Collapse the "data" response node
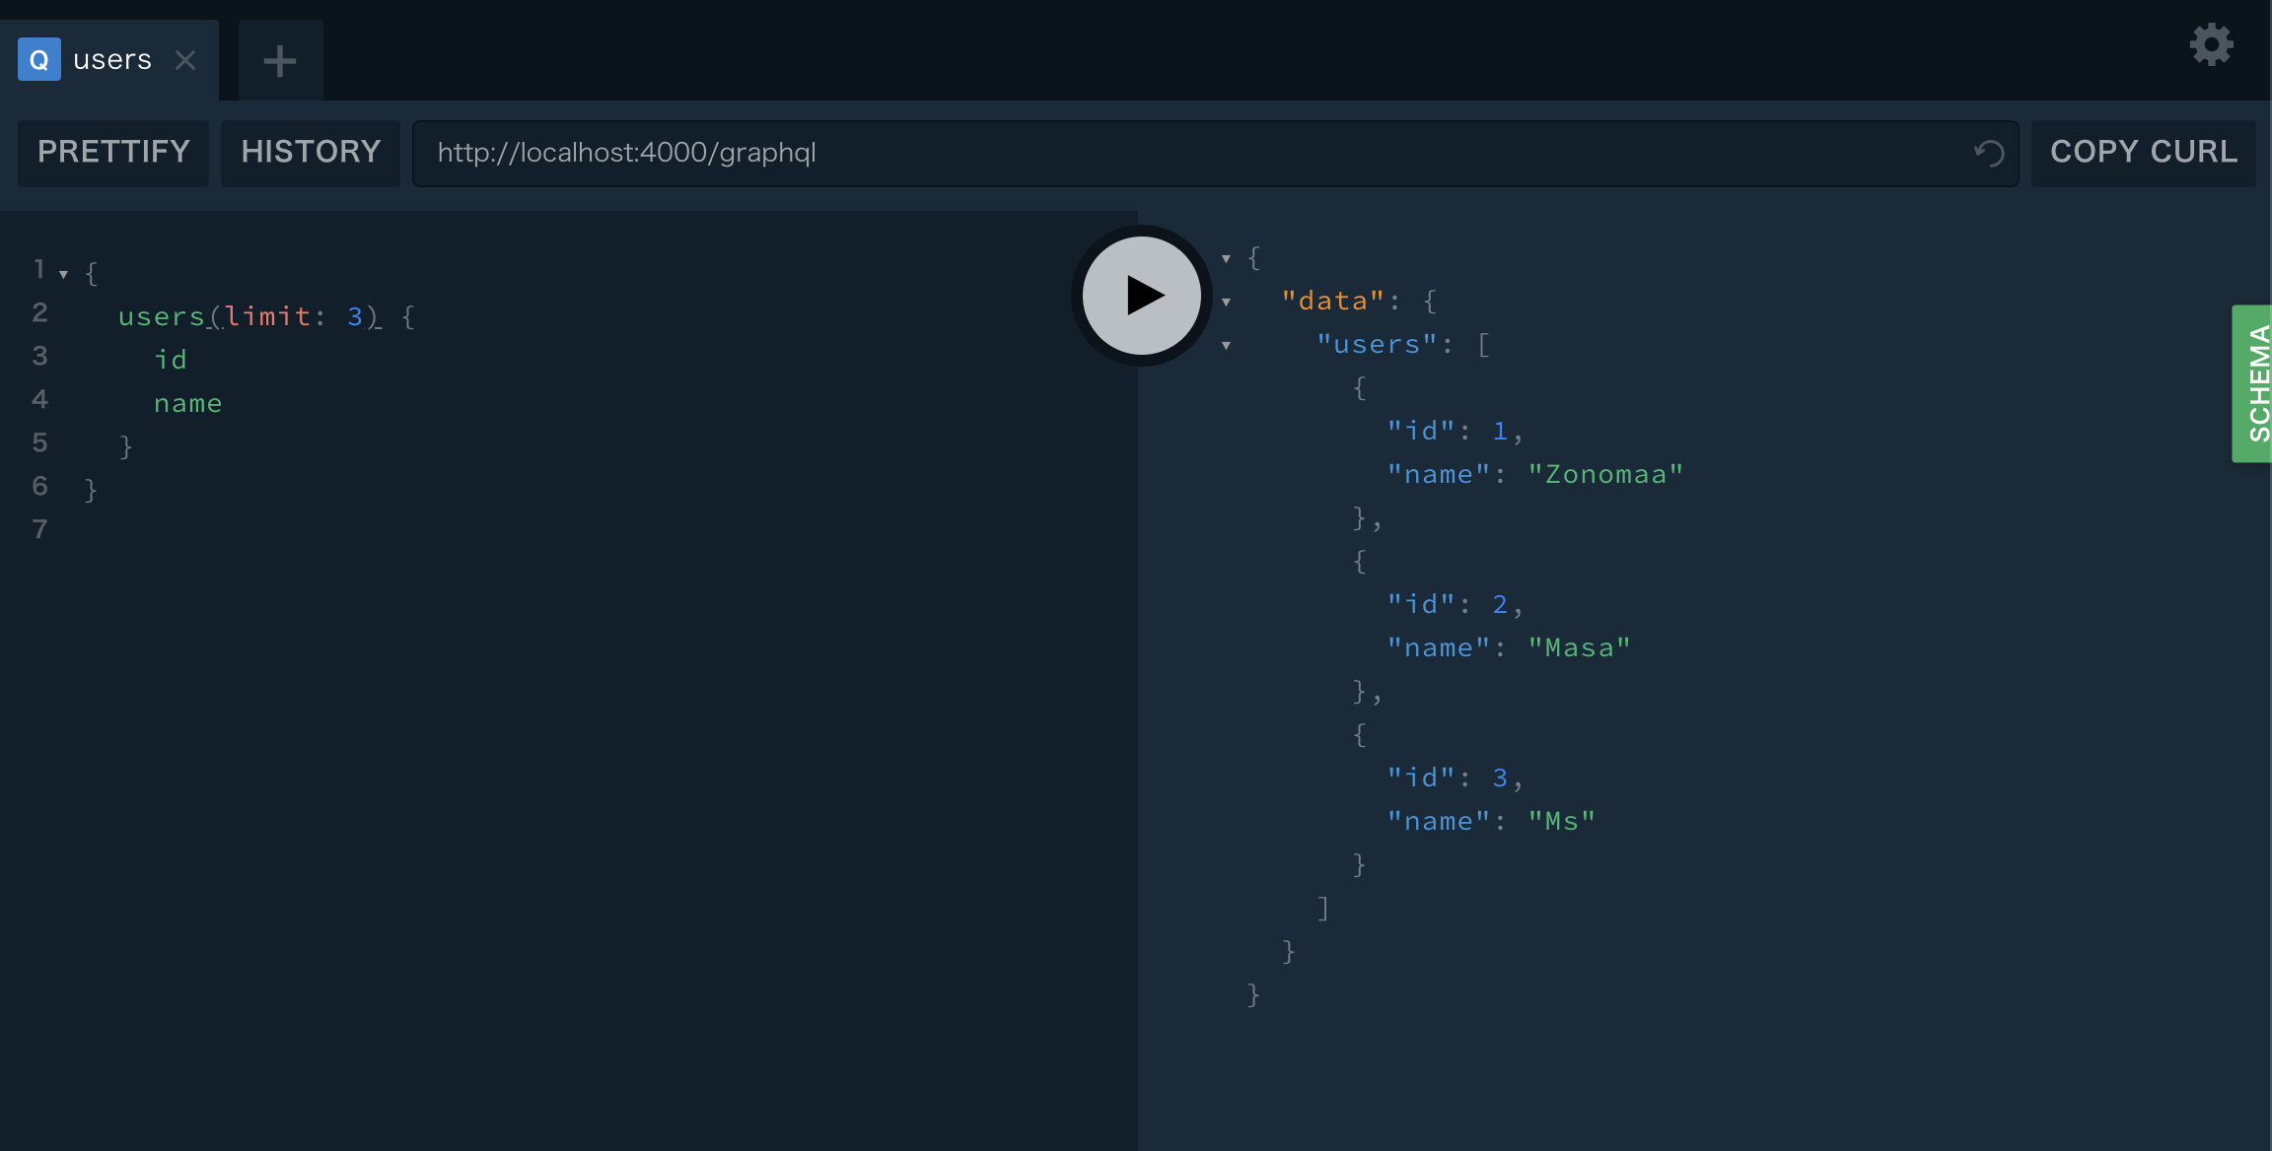This screenshot has height=1151, width=2272. click(1226, 302)
